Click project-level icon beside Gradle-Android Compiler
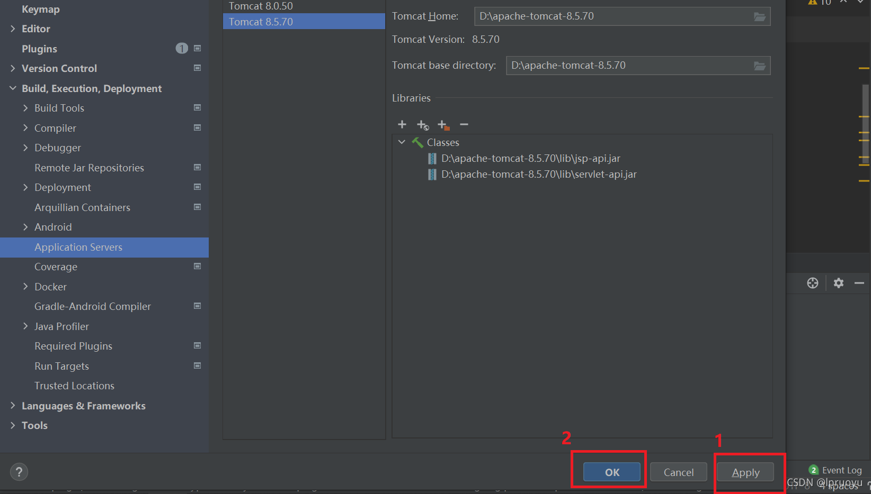This screenshot has height=494, width=871. click(x=198, y=306)
